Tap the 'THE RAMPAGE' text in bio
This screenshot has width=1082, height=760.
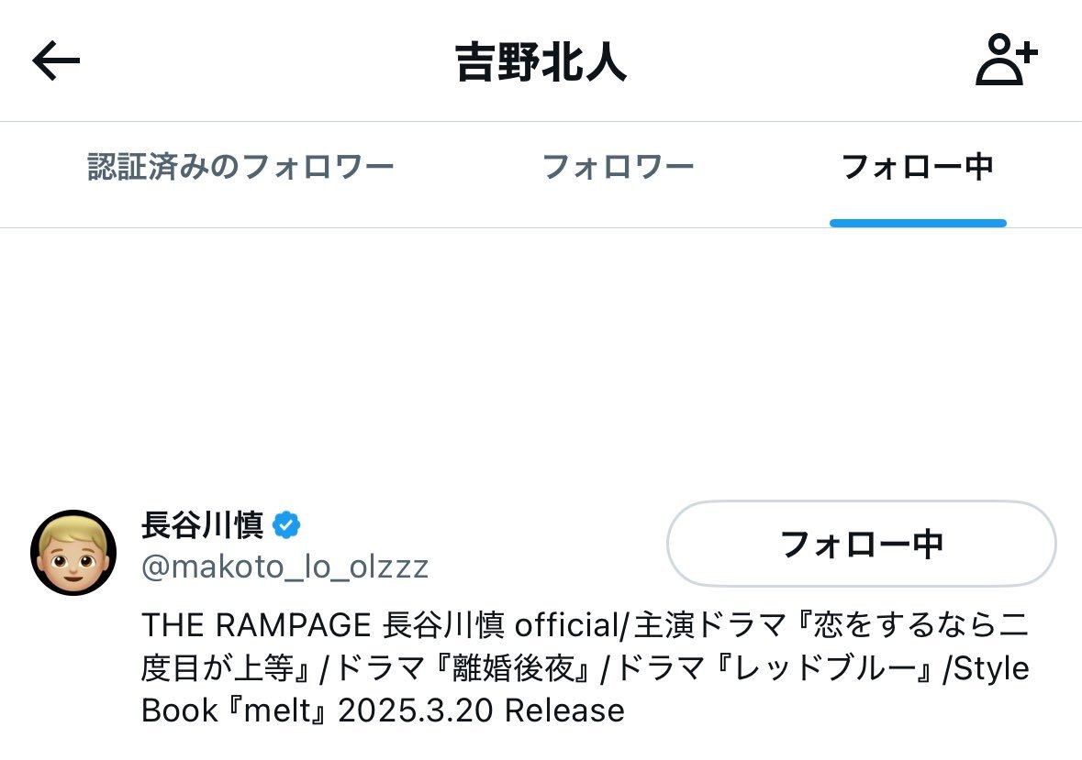click(257, 625)
